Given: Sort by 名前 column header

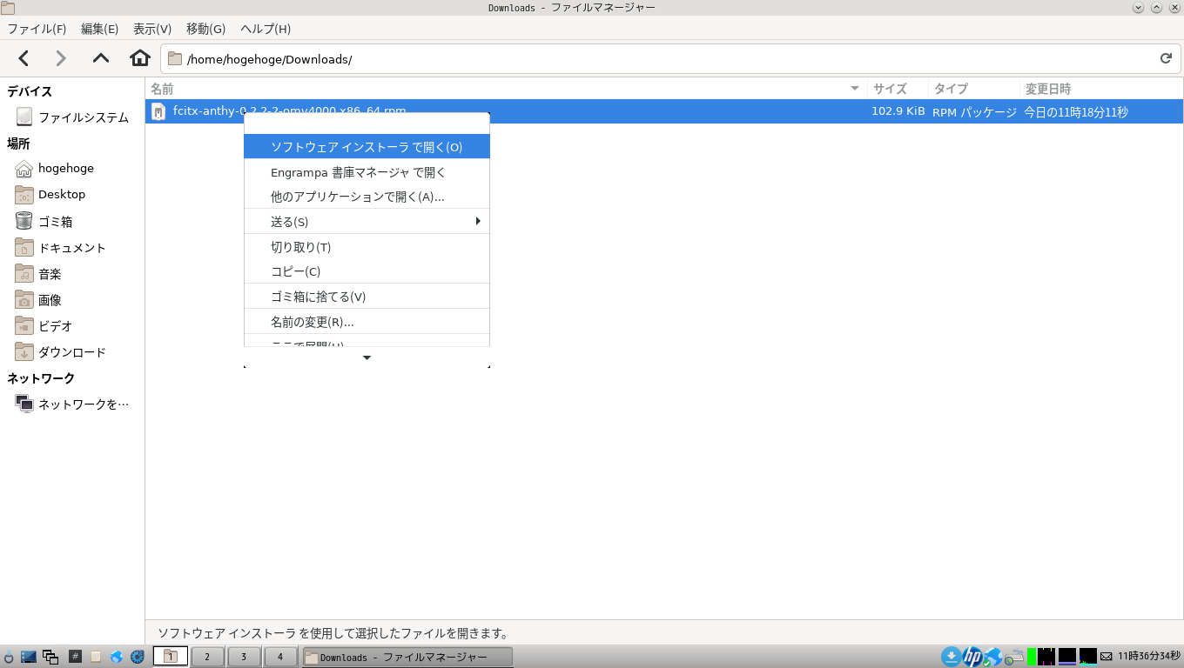Looking at the screenshot, I should click(x=506, y=89).
